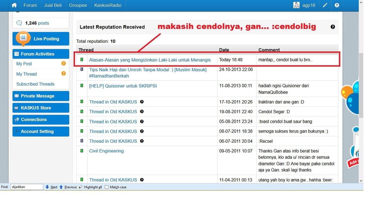Open Forum menu in top navigation
Viewport: 371px width, 208px height.
30,5
